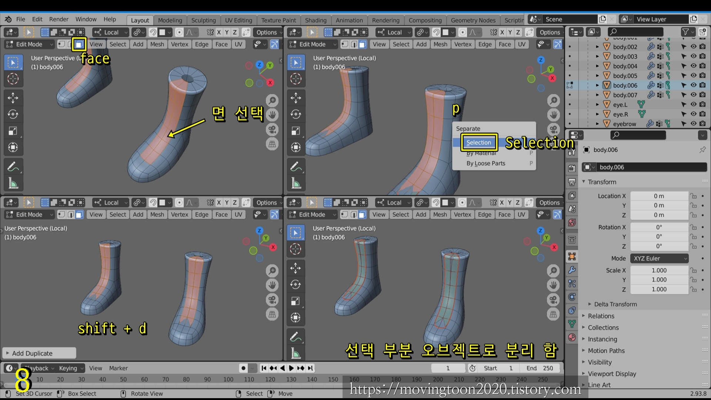This screenshot has height=400, width=711.
Task: Hide body.002 in viewport with its eye icon
Action: [693, 47]
